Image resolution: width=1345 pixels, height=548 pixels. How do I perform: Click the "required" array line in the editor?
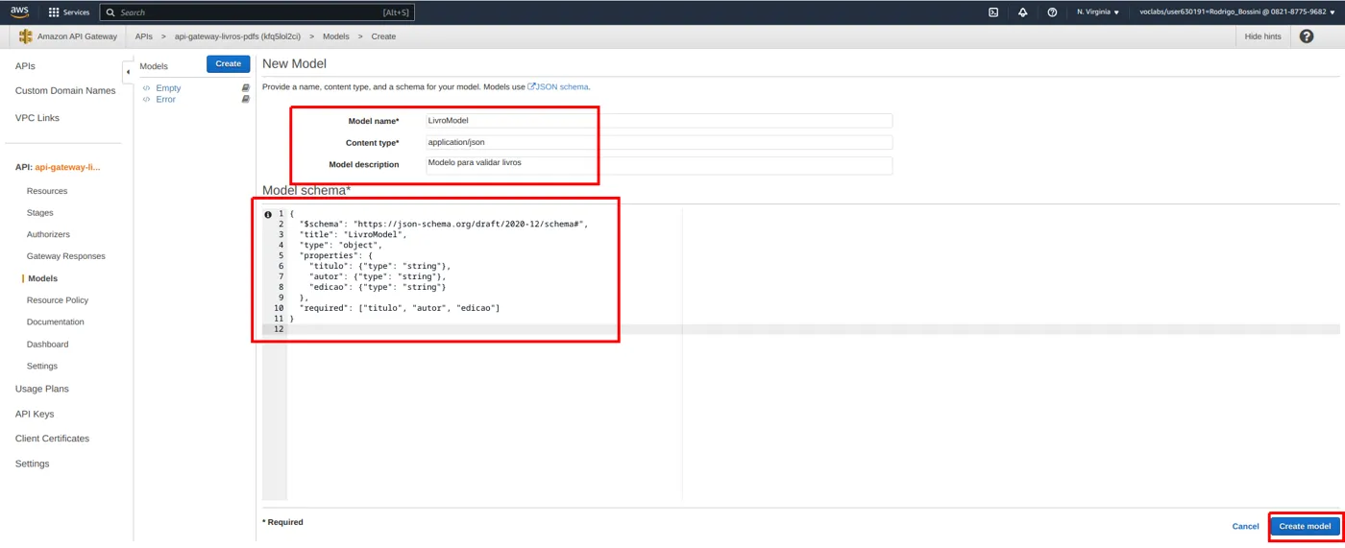tap(399, 308)
